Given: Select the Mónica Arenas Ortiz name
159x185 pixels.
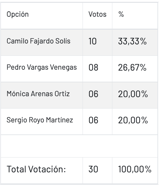Looking at the screenshot, I should [x=38, y=94].
